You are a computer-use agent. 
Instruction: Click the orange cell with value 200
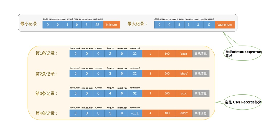167,74
